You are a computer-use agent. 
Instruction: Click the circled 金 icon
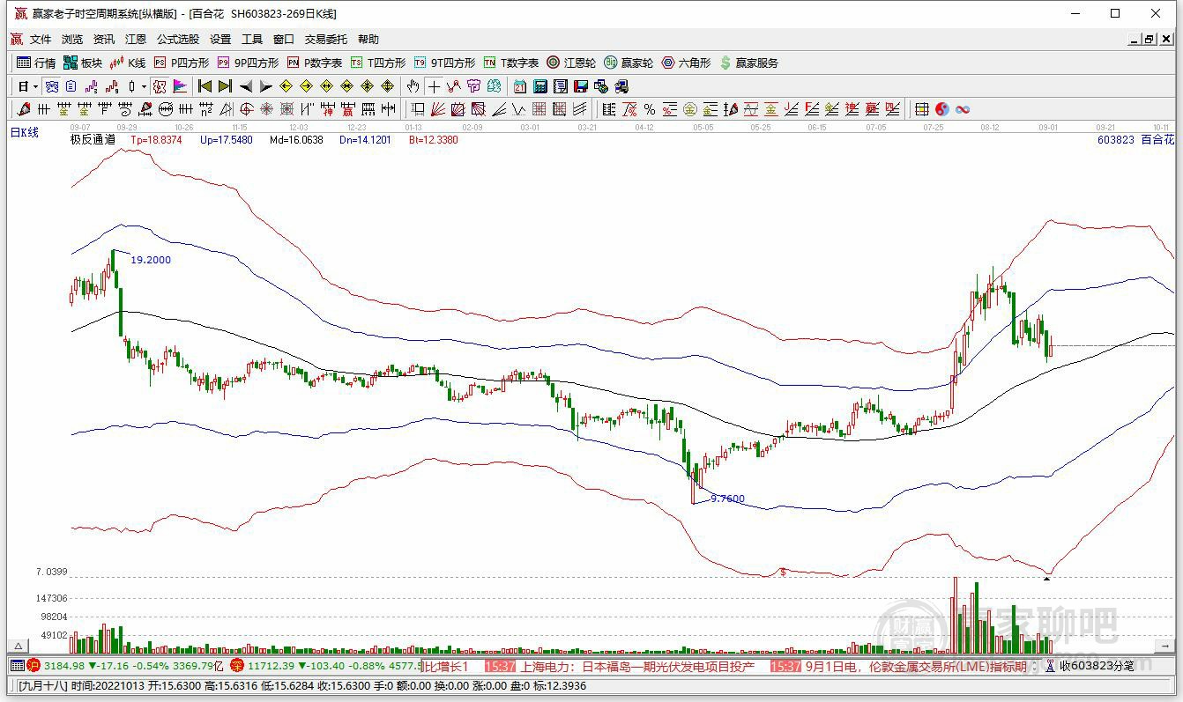[x=689, y=109]
